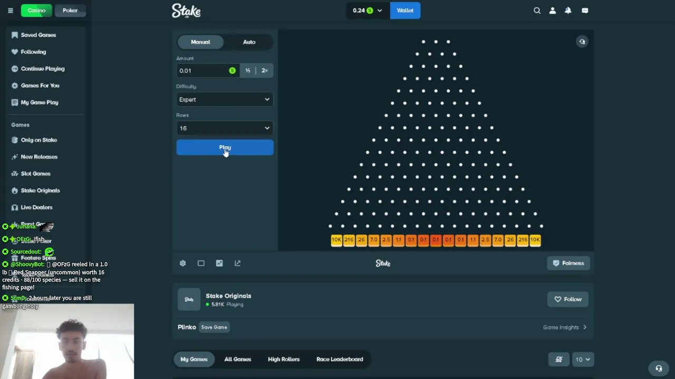Click the round icon atop the Plinko board

click(x=582, y=42)
